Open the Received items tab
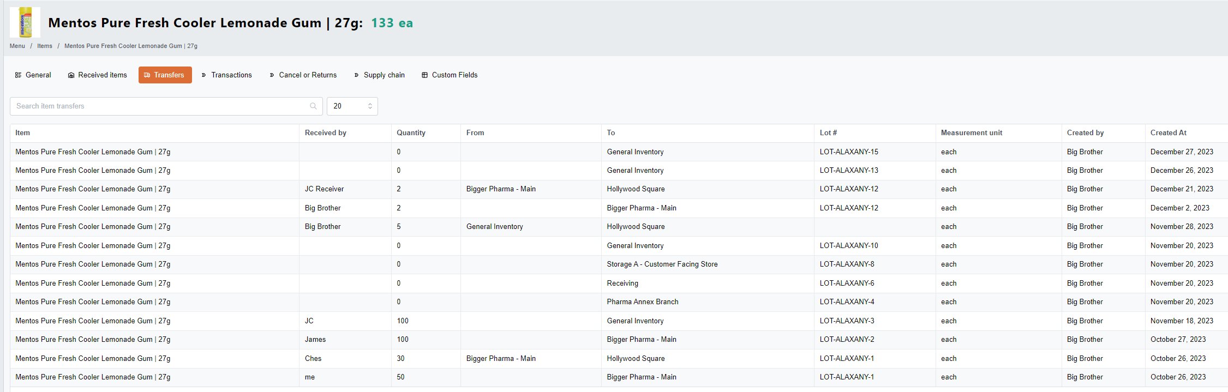This screenshot has width=1228, height=392. (97, 75)
